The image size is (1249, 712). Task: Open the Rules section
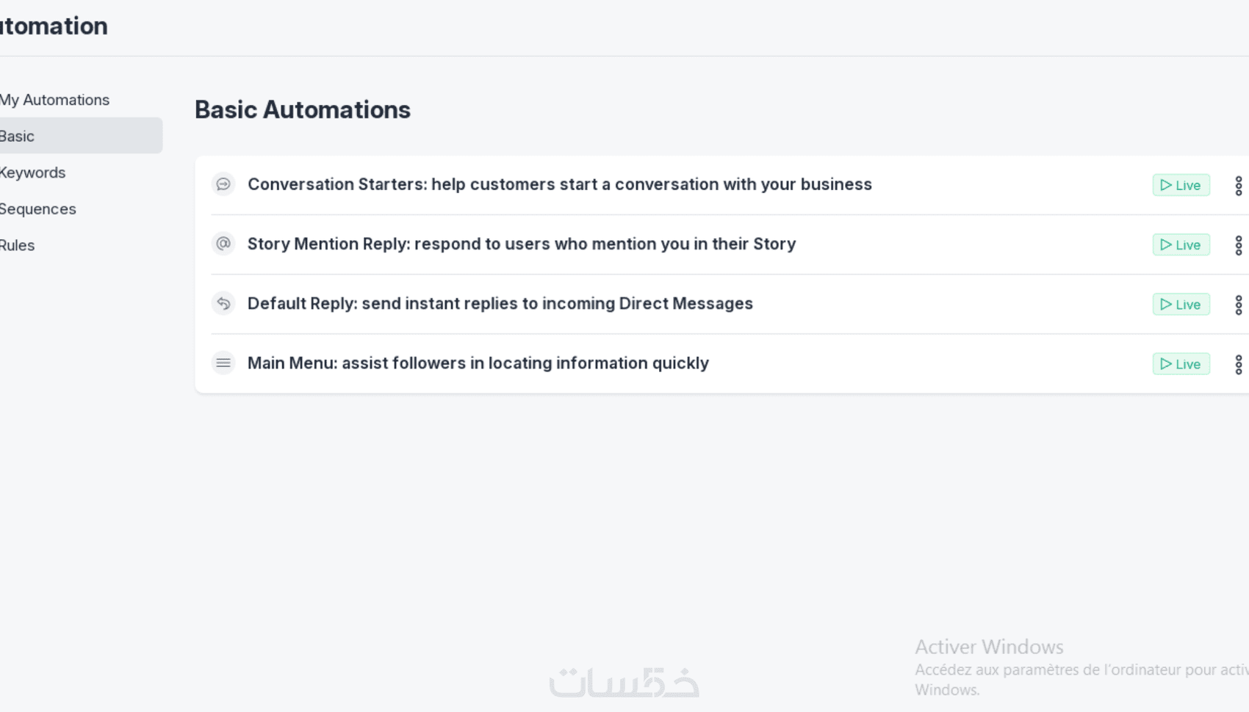(18, 245)
